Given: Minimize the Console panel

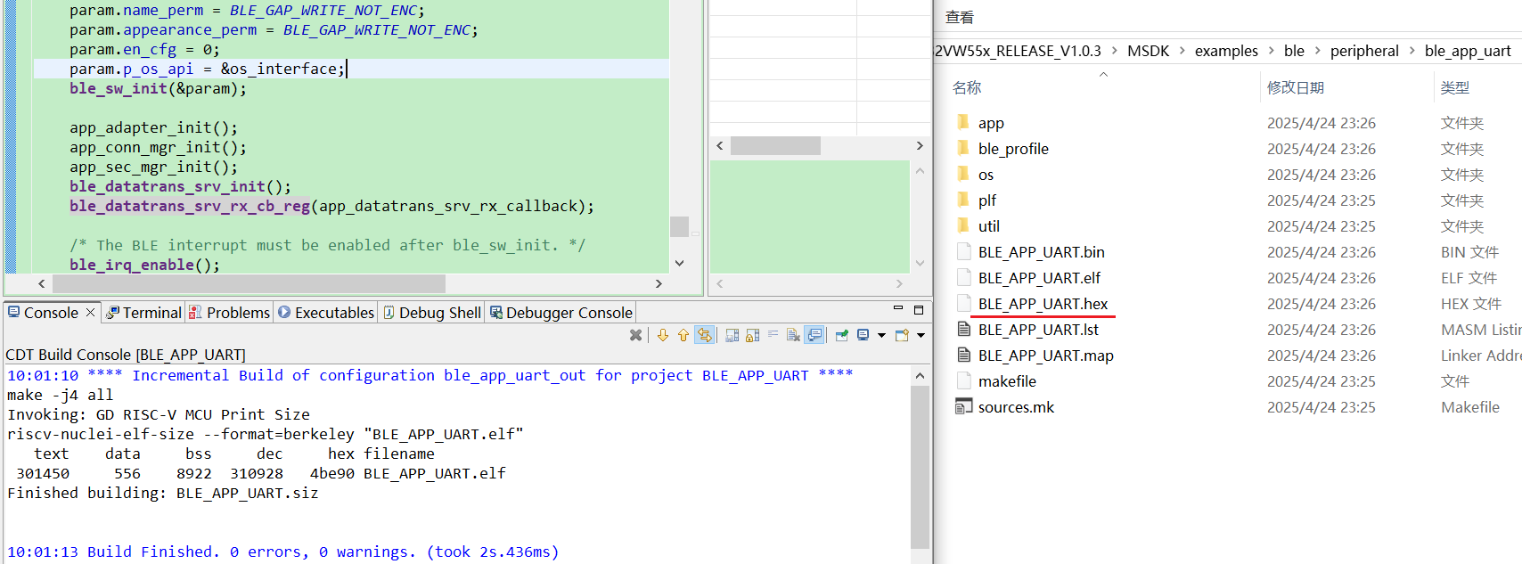Looking at the screenshot, I should pyautogui.click(x=898, y=309).
